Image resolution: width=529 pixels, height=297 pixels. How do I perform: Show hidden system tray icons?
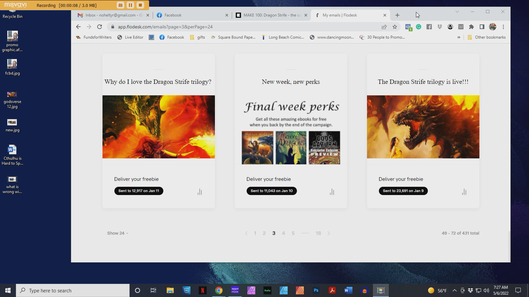[x=454, y=290]
